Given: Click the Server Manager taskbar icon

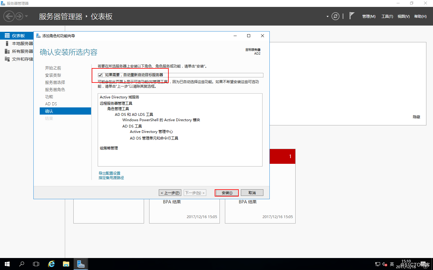Looking at the screenshot, I should point(81,264).
